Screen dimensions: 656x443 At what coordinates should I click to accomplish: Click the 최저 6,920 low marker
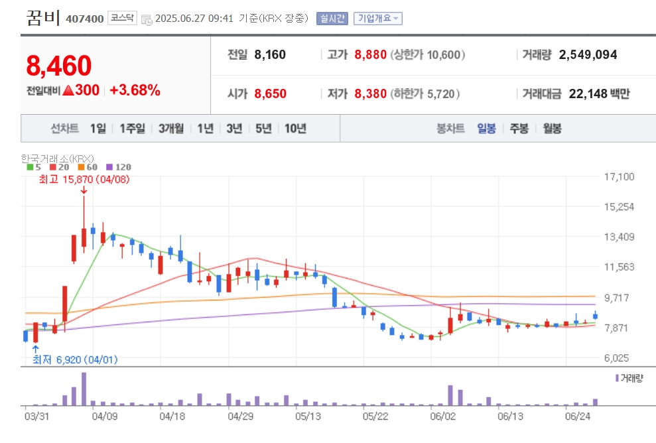(x=76, y=359)
